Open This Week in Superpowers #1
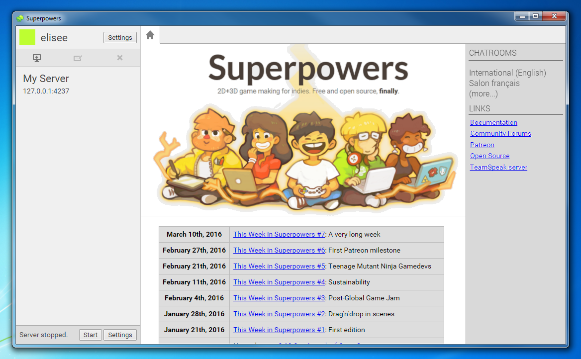Viewport: 581px width, 359px height. point(279,330)
